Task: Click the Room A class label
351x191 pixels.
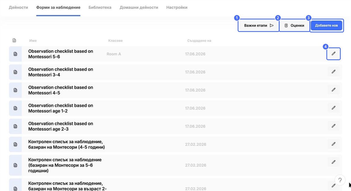Action: coord(114,54)
